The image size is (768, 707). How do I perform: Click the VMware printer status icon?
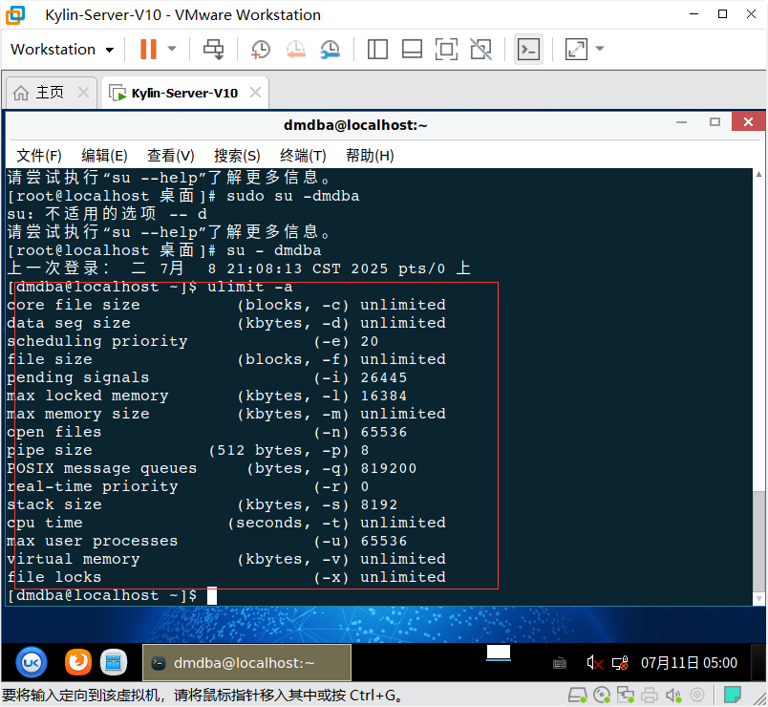tap(650, 695)
